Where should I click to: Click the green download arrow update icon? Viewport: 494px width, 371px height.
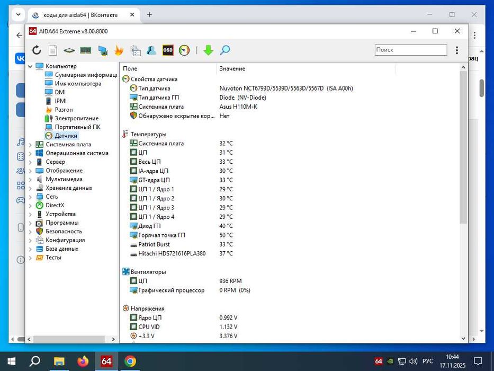coord(208,50)
